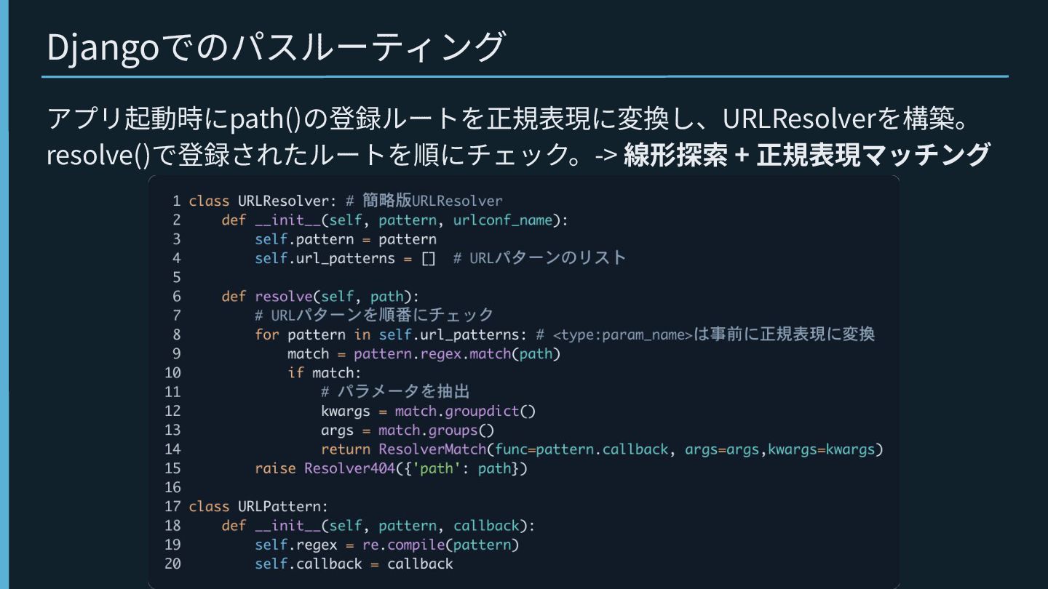
Task: Click 'if match:' on line 10
Action: coord(325,372)
